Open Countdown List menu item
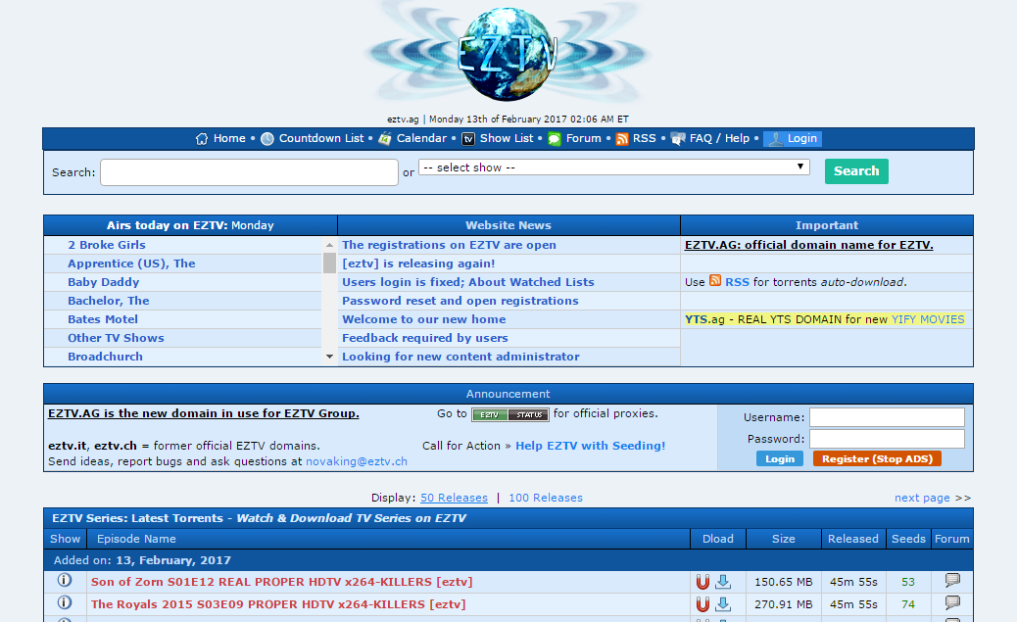1017x622 pixels. tap(321, 138)
